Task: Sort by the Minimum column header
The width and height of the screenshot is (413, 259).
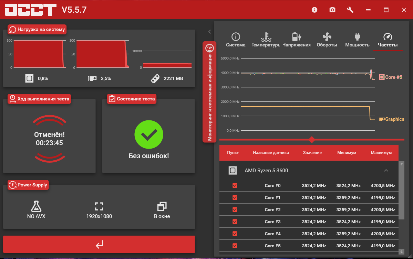Action: [x=347, y=153]
